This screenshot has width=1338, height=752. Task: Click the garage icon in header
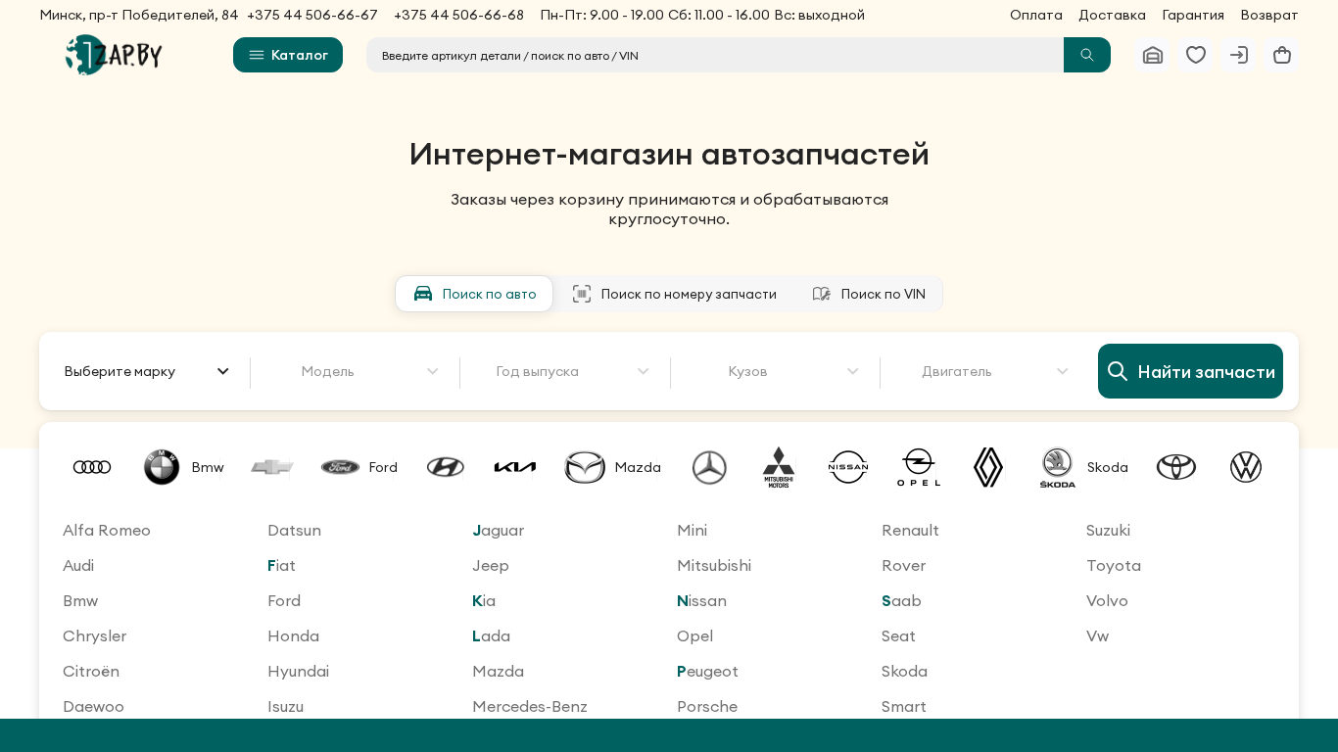tap(1153, 55)
